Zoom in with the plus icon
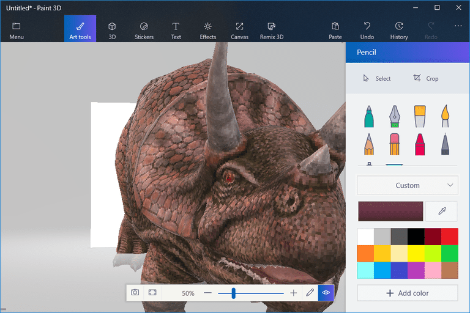The width and height of the screenshot is (470, 313). (294, 293)
